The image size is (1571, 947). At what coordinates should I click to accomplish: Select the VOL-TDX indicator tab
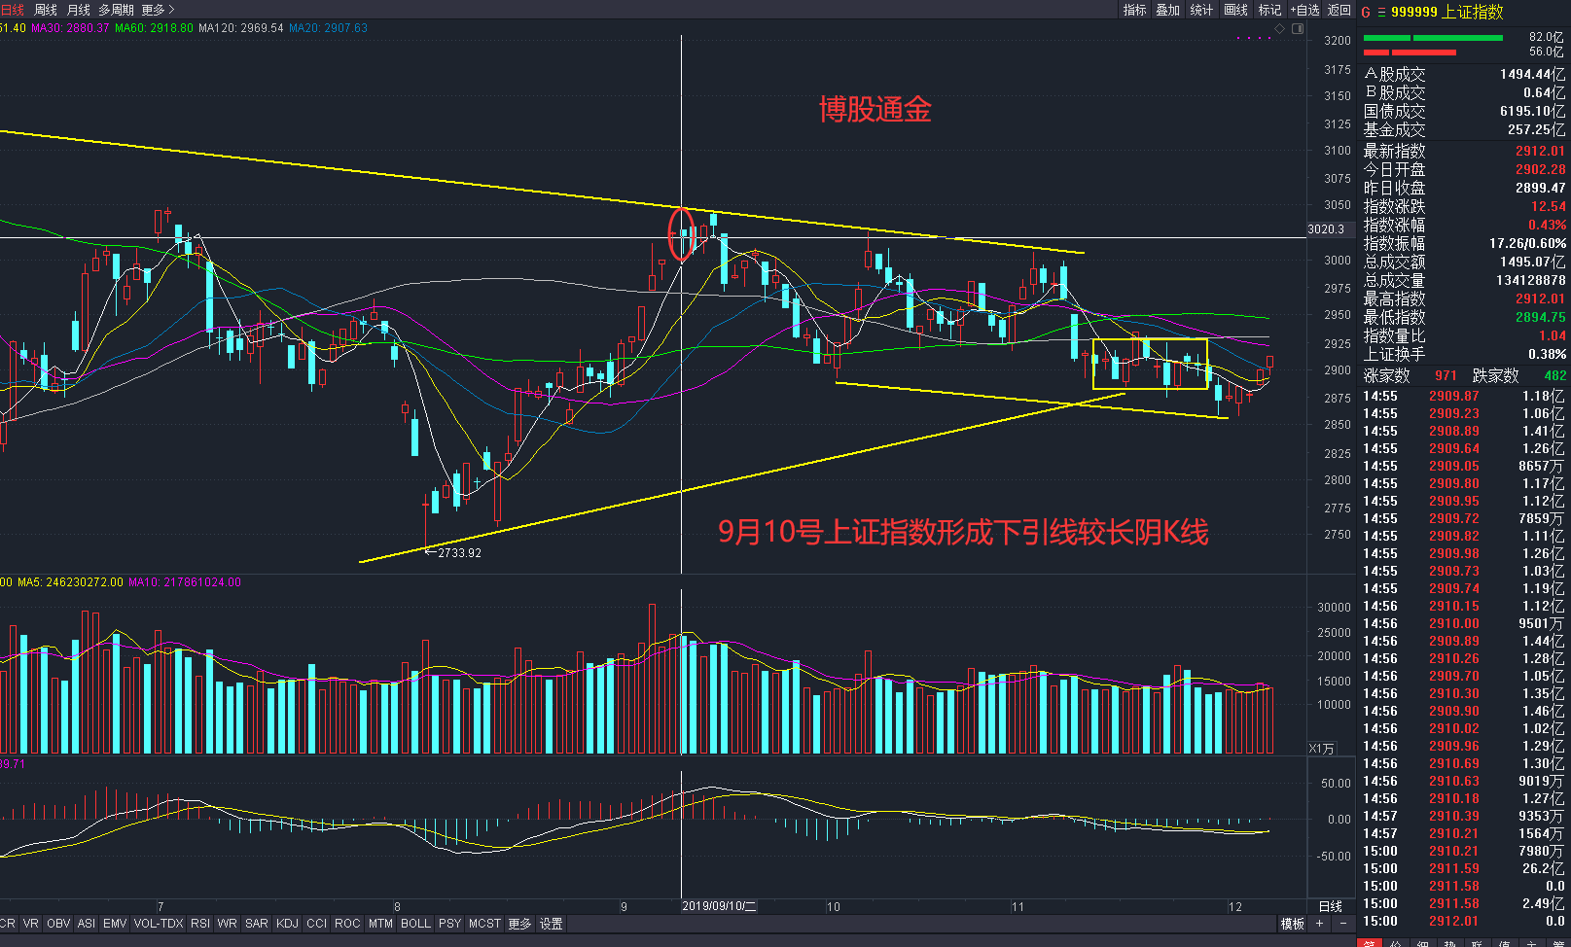click(x=159, y=924)
